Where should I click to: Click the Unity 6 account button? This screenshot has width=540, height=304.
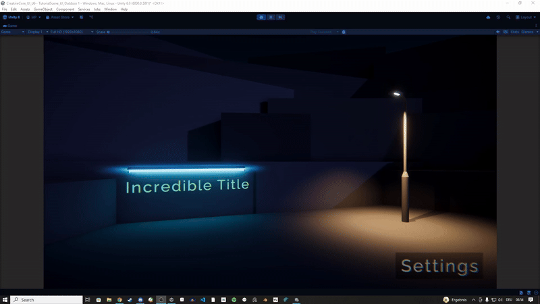[12, 17]
